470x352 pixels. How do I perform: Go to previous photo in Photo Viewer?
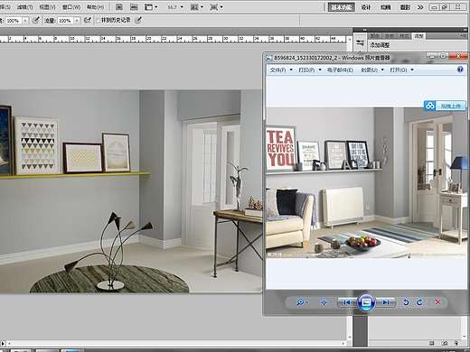click(347, 302)
